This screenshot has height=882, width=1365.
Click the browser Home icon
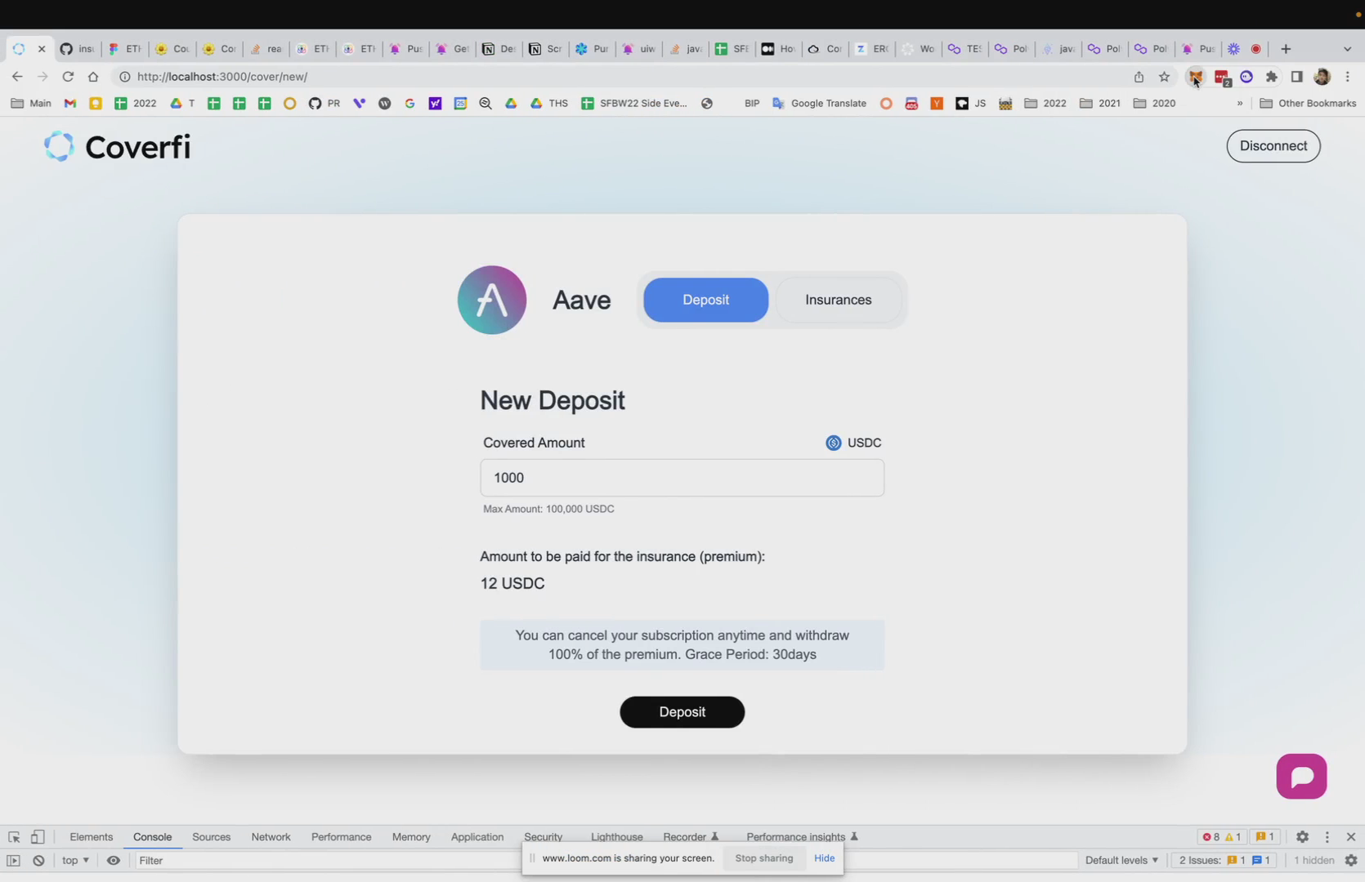tap(93, 77)
